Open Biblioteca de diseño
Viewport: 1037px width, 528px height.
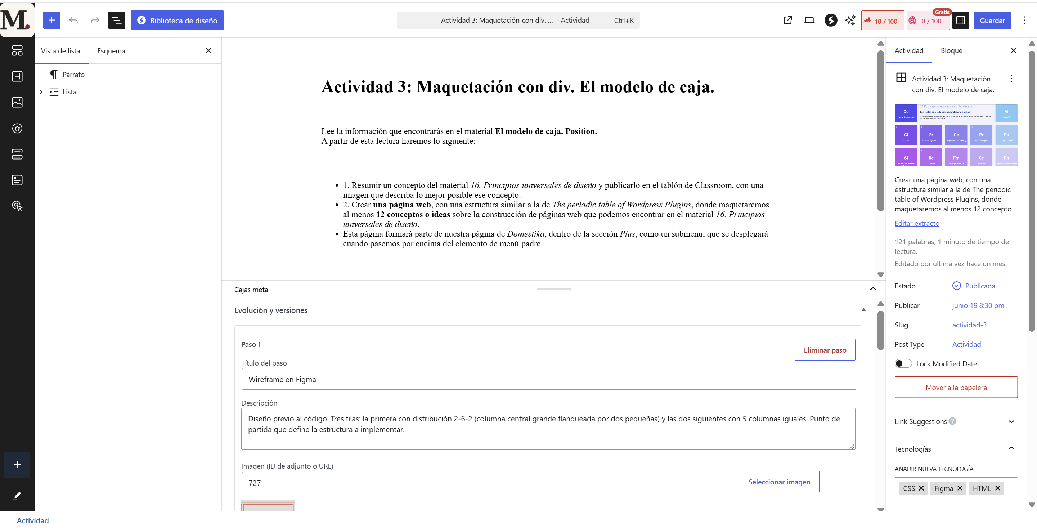pyautogui.click(x=177, y=20)
